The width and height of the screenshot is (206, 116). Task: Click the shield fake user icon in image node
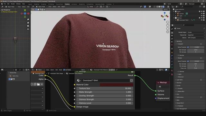click(32, 84)
